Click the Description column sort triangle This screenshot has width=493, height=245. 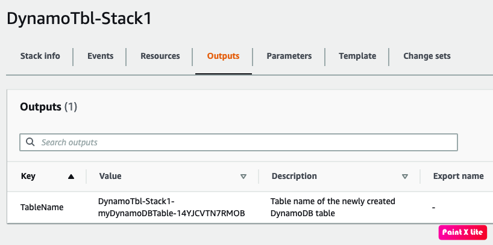click(405, 177)
